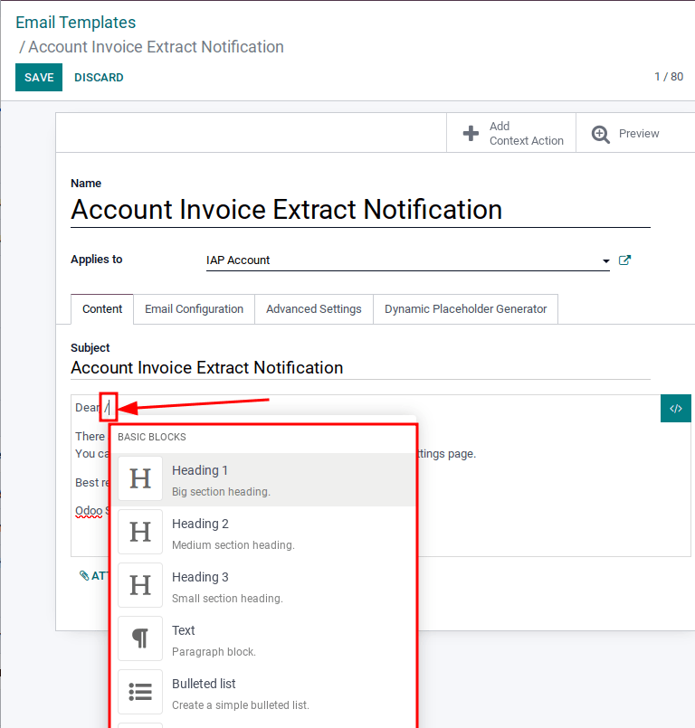This screenshot has width=695, height=728.
Task: Select the Heading 1 block icon
Action: 140,478
